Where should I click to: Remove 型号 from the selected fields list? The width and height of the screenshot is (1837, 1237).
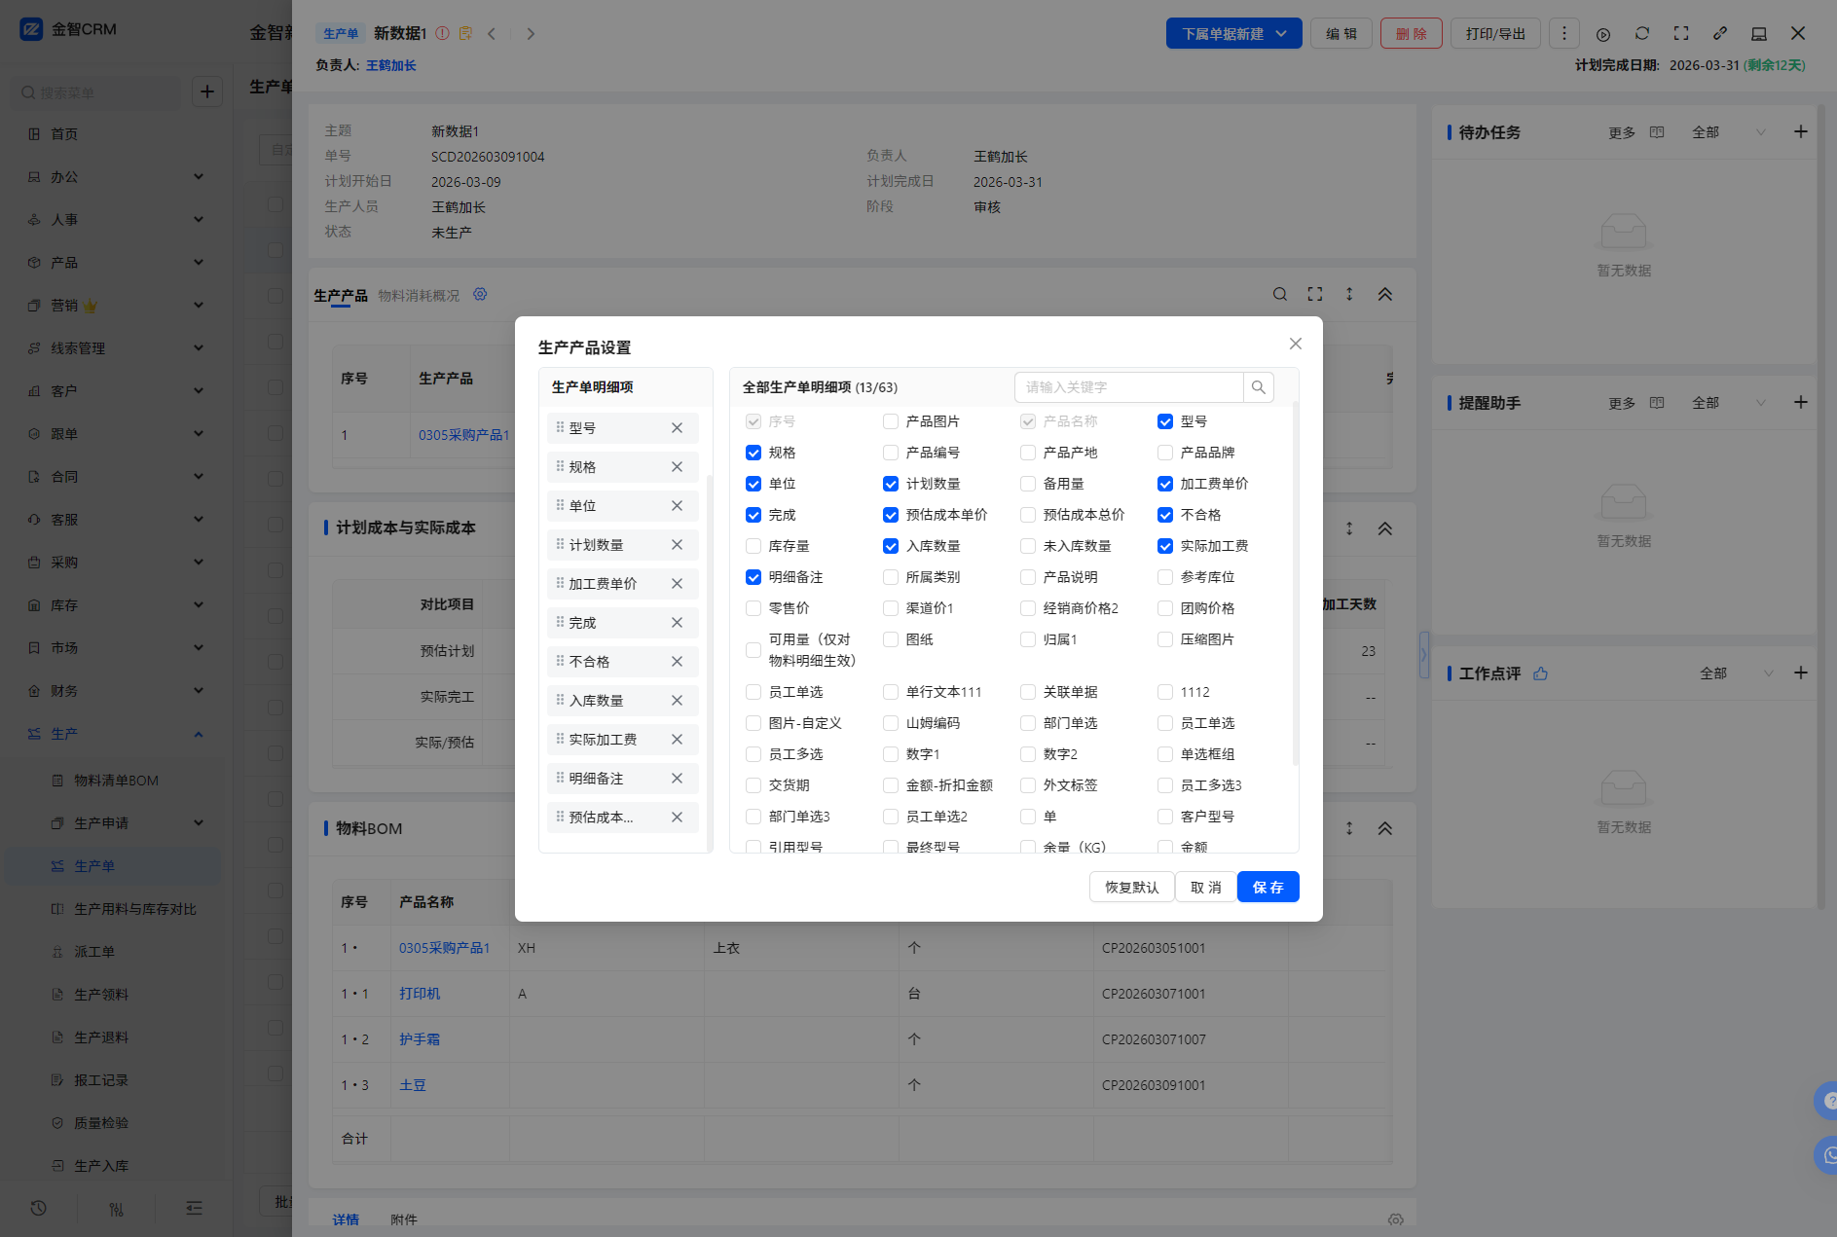[x=677, y=428]
